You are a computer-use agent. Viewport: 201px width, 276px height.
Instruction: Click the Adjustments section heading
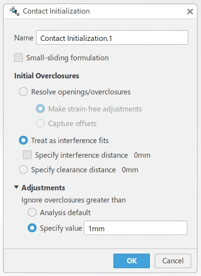(43, 188)
